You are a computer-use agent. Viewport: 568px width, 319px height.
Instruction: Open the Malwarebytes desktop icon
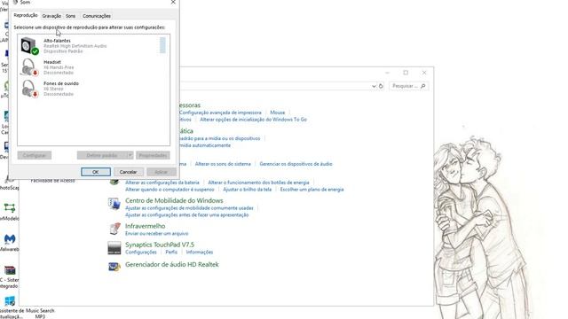[10, 239]
